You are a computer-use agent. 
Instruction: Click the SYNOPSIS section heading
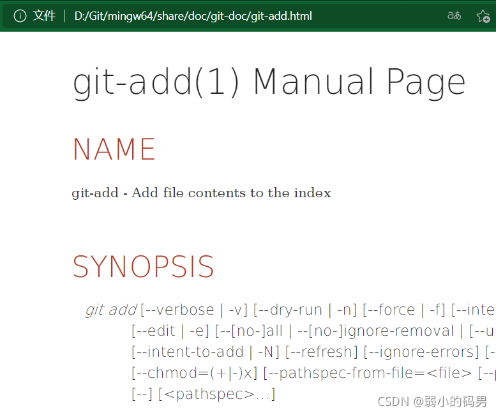click(x=143, y=267)
